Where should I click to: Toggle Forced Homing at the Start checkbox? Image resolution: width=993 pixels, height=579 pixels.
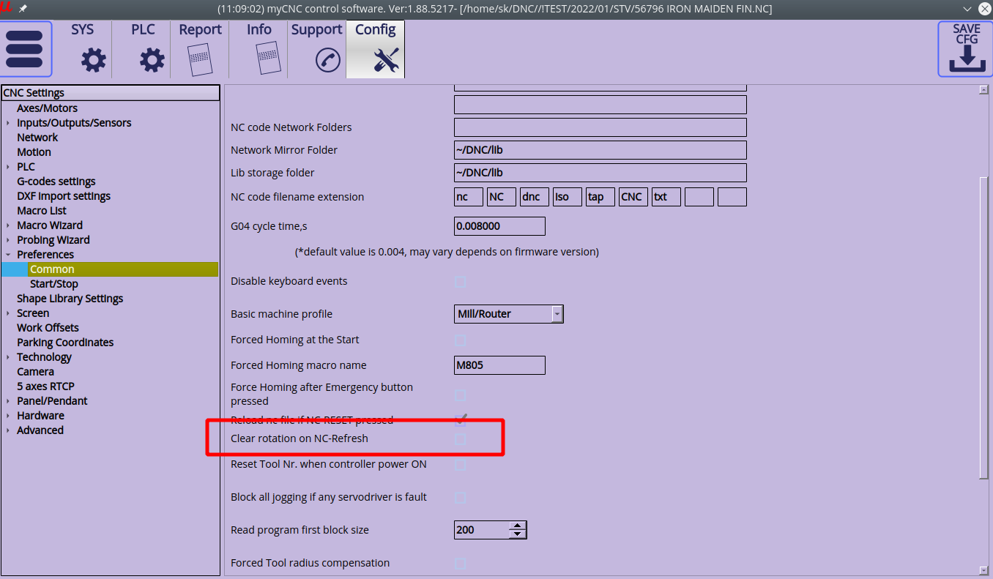pos(460,340)
